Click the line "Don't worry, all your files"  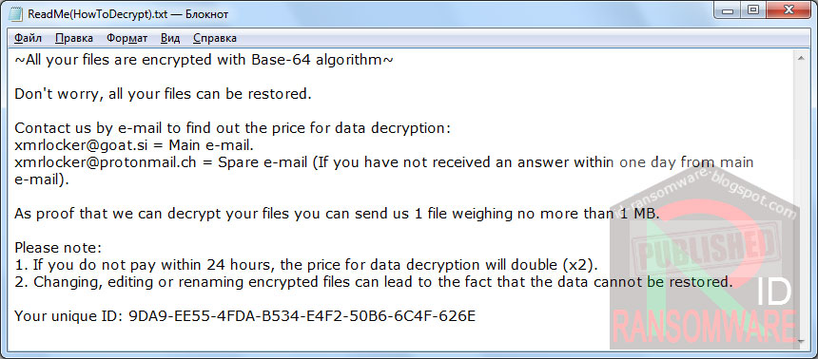click(x=163, y=94)
